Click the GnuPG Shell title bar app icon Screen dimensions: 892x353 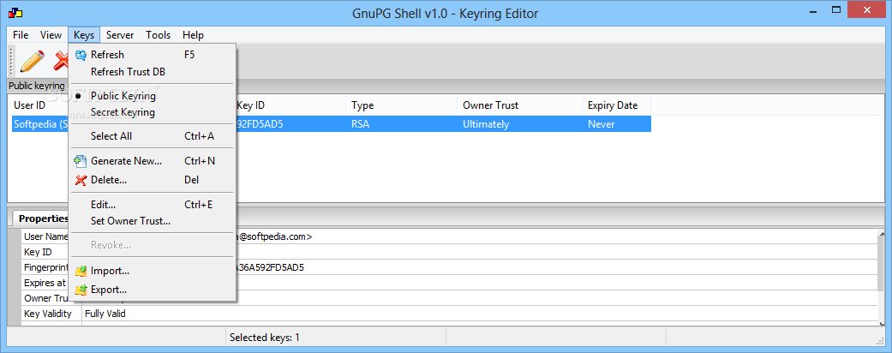click(x=15, y=13)
